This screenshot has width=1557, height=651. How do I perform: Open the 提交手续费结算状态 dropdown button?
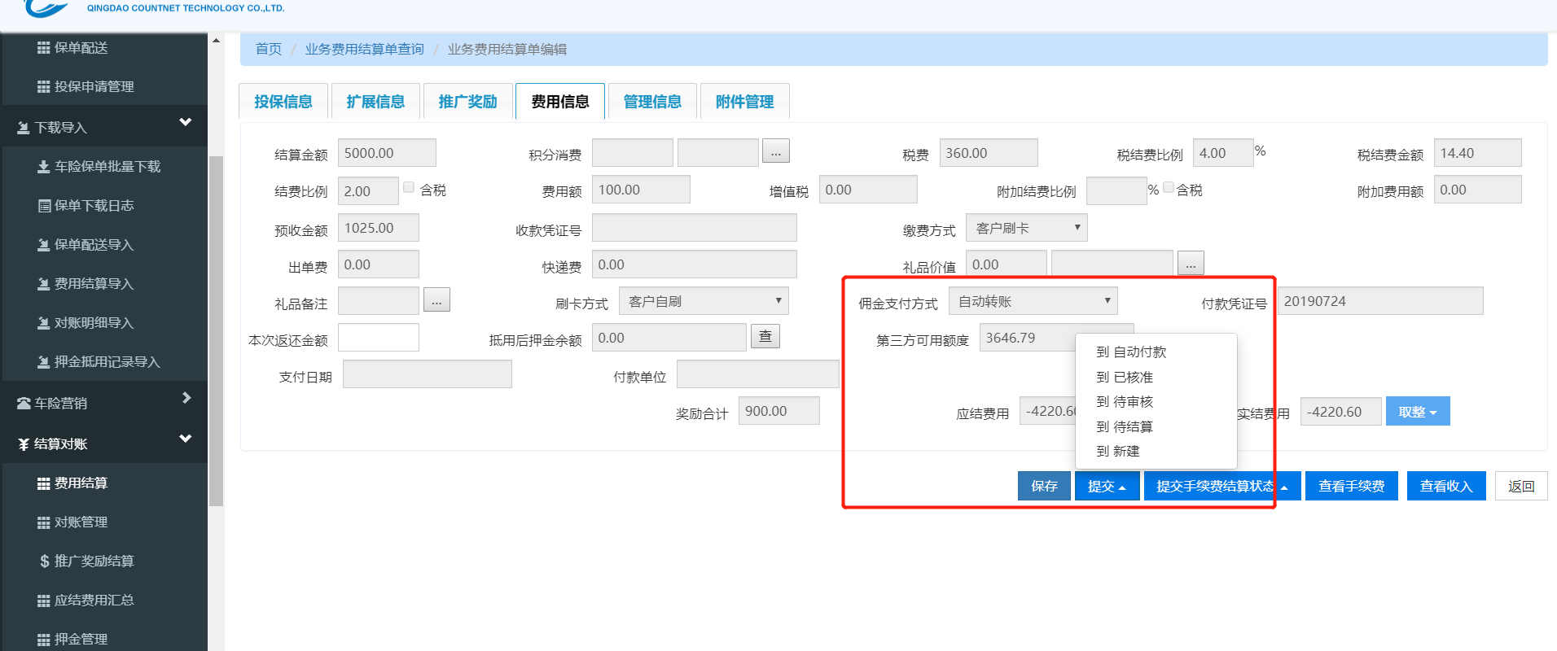1222,486
